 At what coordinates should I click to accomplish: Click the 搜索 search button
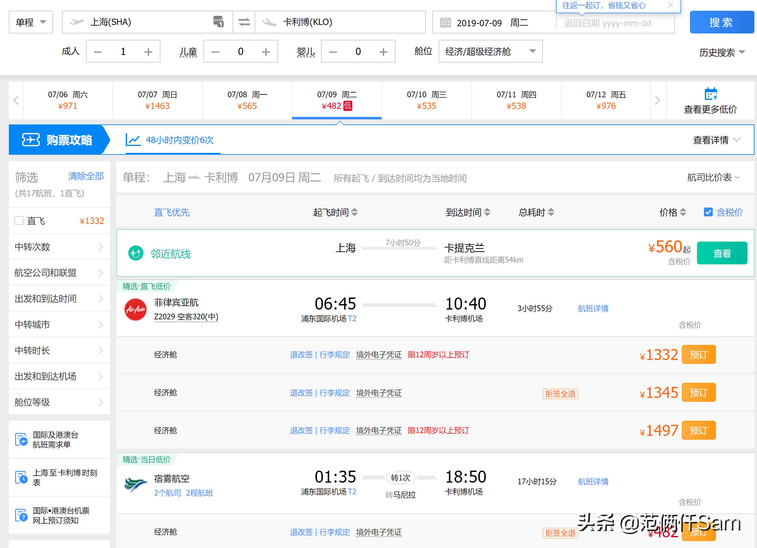721,22
